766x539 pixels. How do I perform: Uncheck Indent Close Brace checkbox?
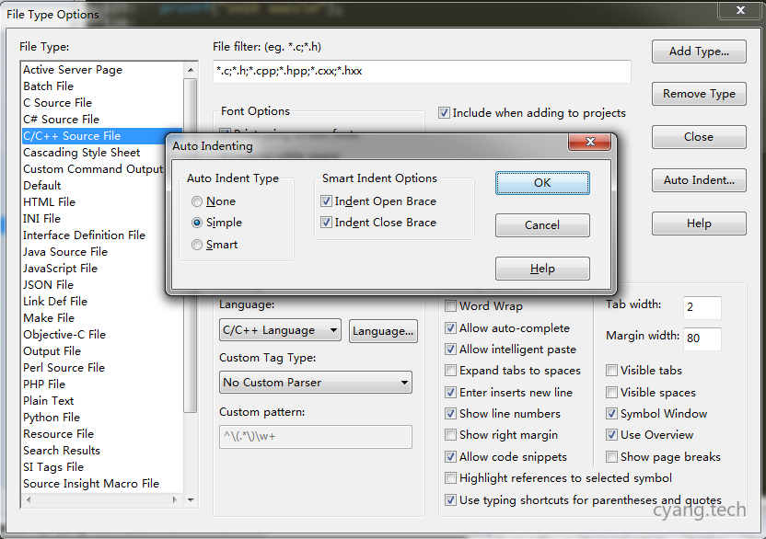pyautogui.click(x=326, y=223)
